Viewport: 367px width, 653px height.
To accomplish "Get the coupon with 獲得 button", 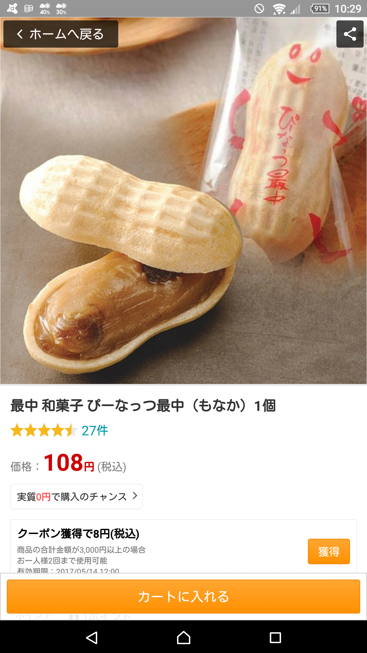I will click(x=329, y=551).
